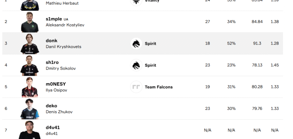
Task: Click Spirit logo in donk's row
Action: pos(136,43)
